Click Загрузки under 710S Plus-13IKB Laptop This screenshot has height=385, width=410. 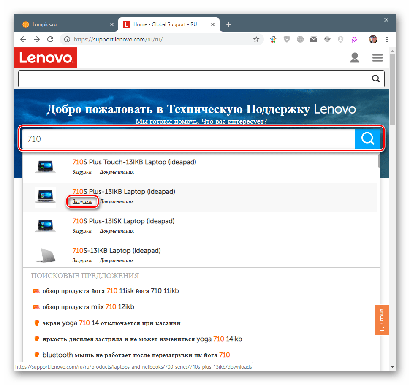pyautogui.click(x=82, y=201)
